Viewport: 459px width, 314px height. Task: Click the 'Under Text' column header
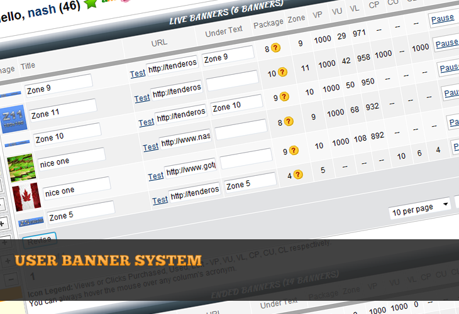pos(224,31)
